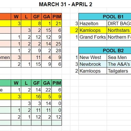
Task: Click the yellow Kamloops cell in Pool B1
Action: (x=93, y=30)
